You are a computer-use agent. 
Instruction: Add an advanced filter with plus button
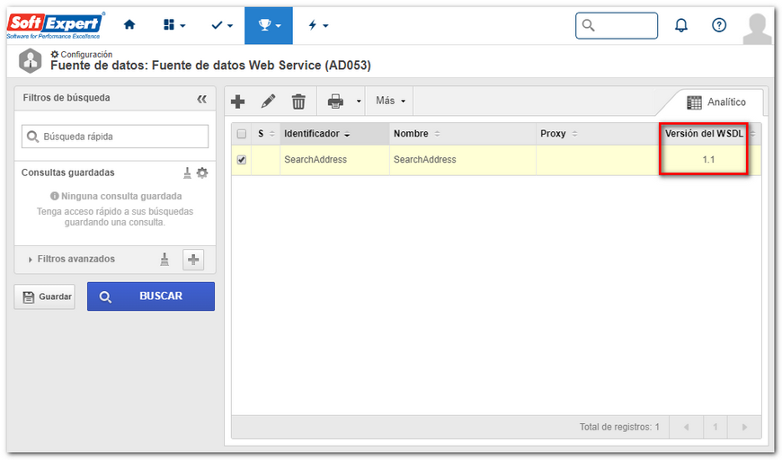(193, 259)
